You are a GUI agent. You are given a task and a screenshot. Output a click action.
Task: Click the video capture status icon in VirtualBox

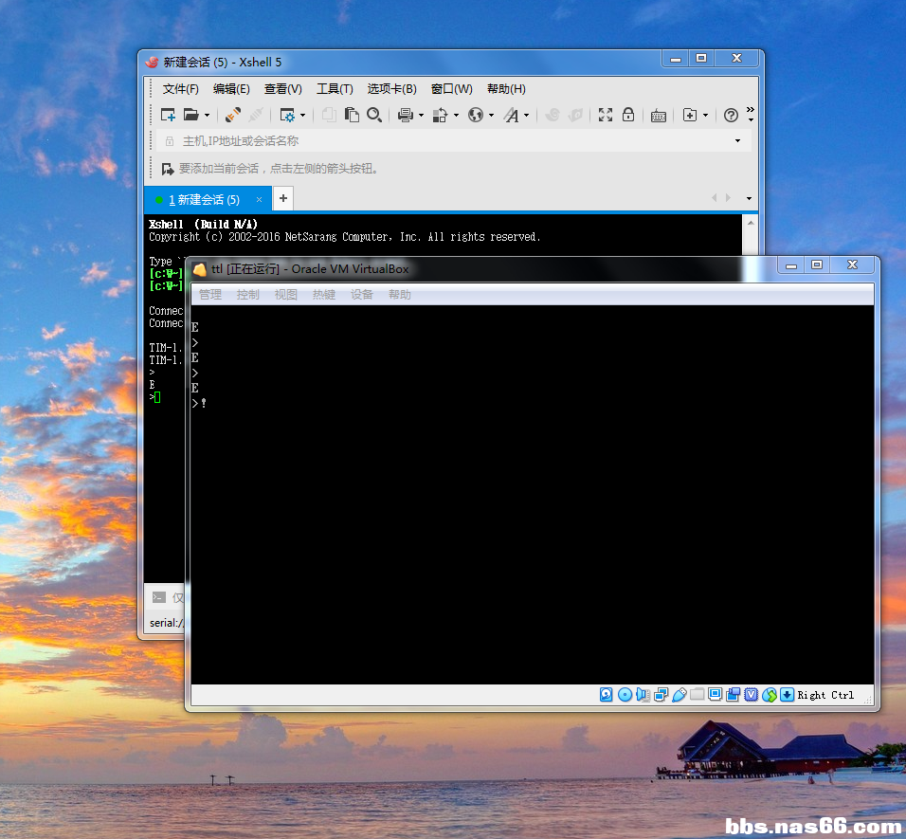coord(734,695)
